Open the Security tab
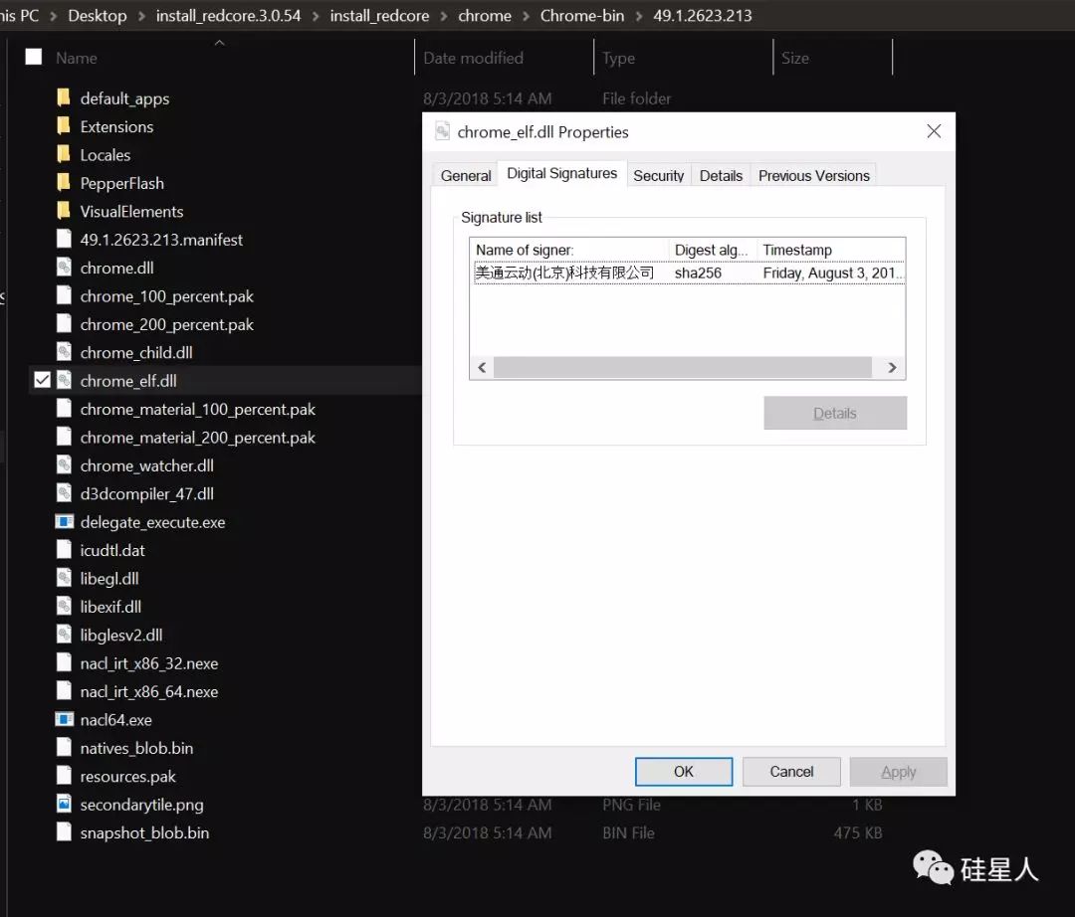Viewport: 1075px width, 917px height. coord(658,175)
